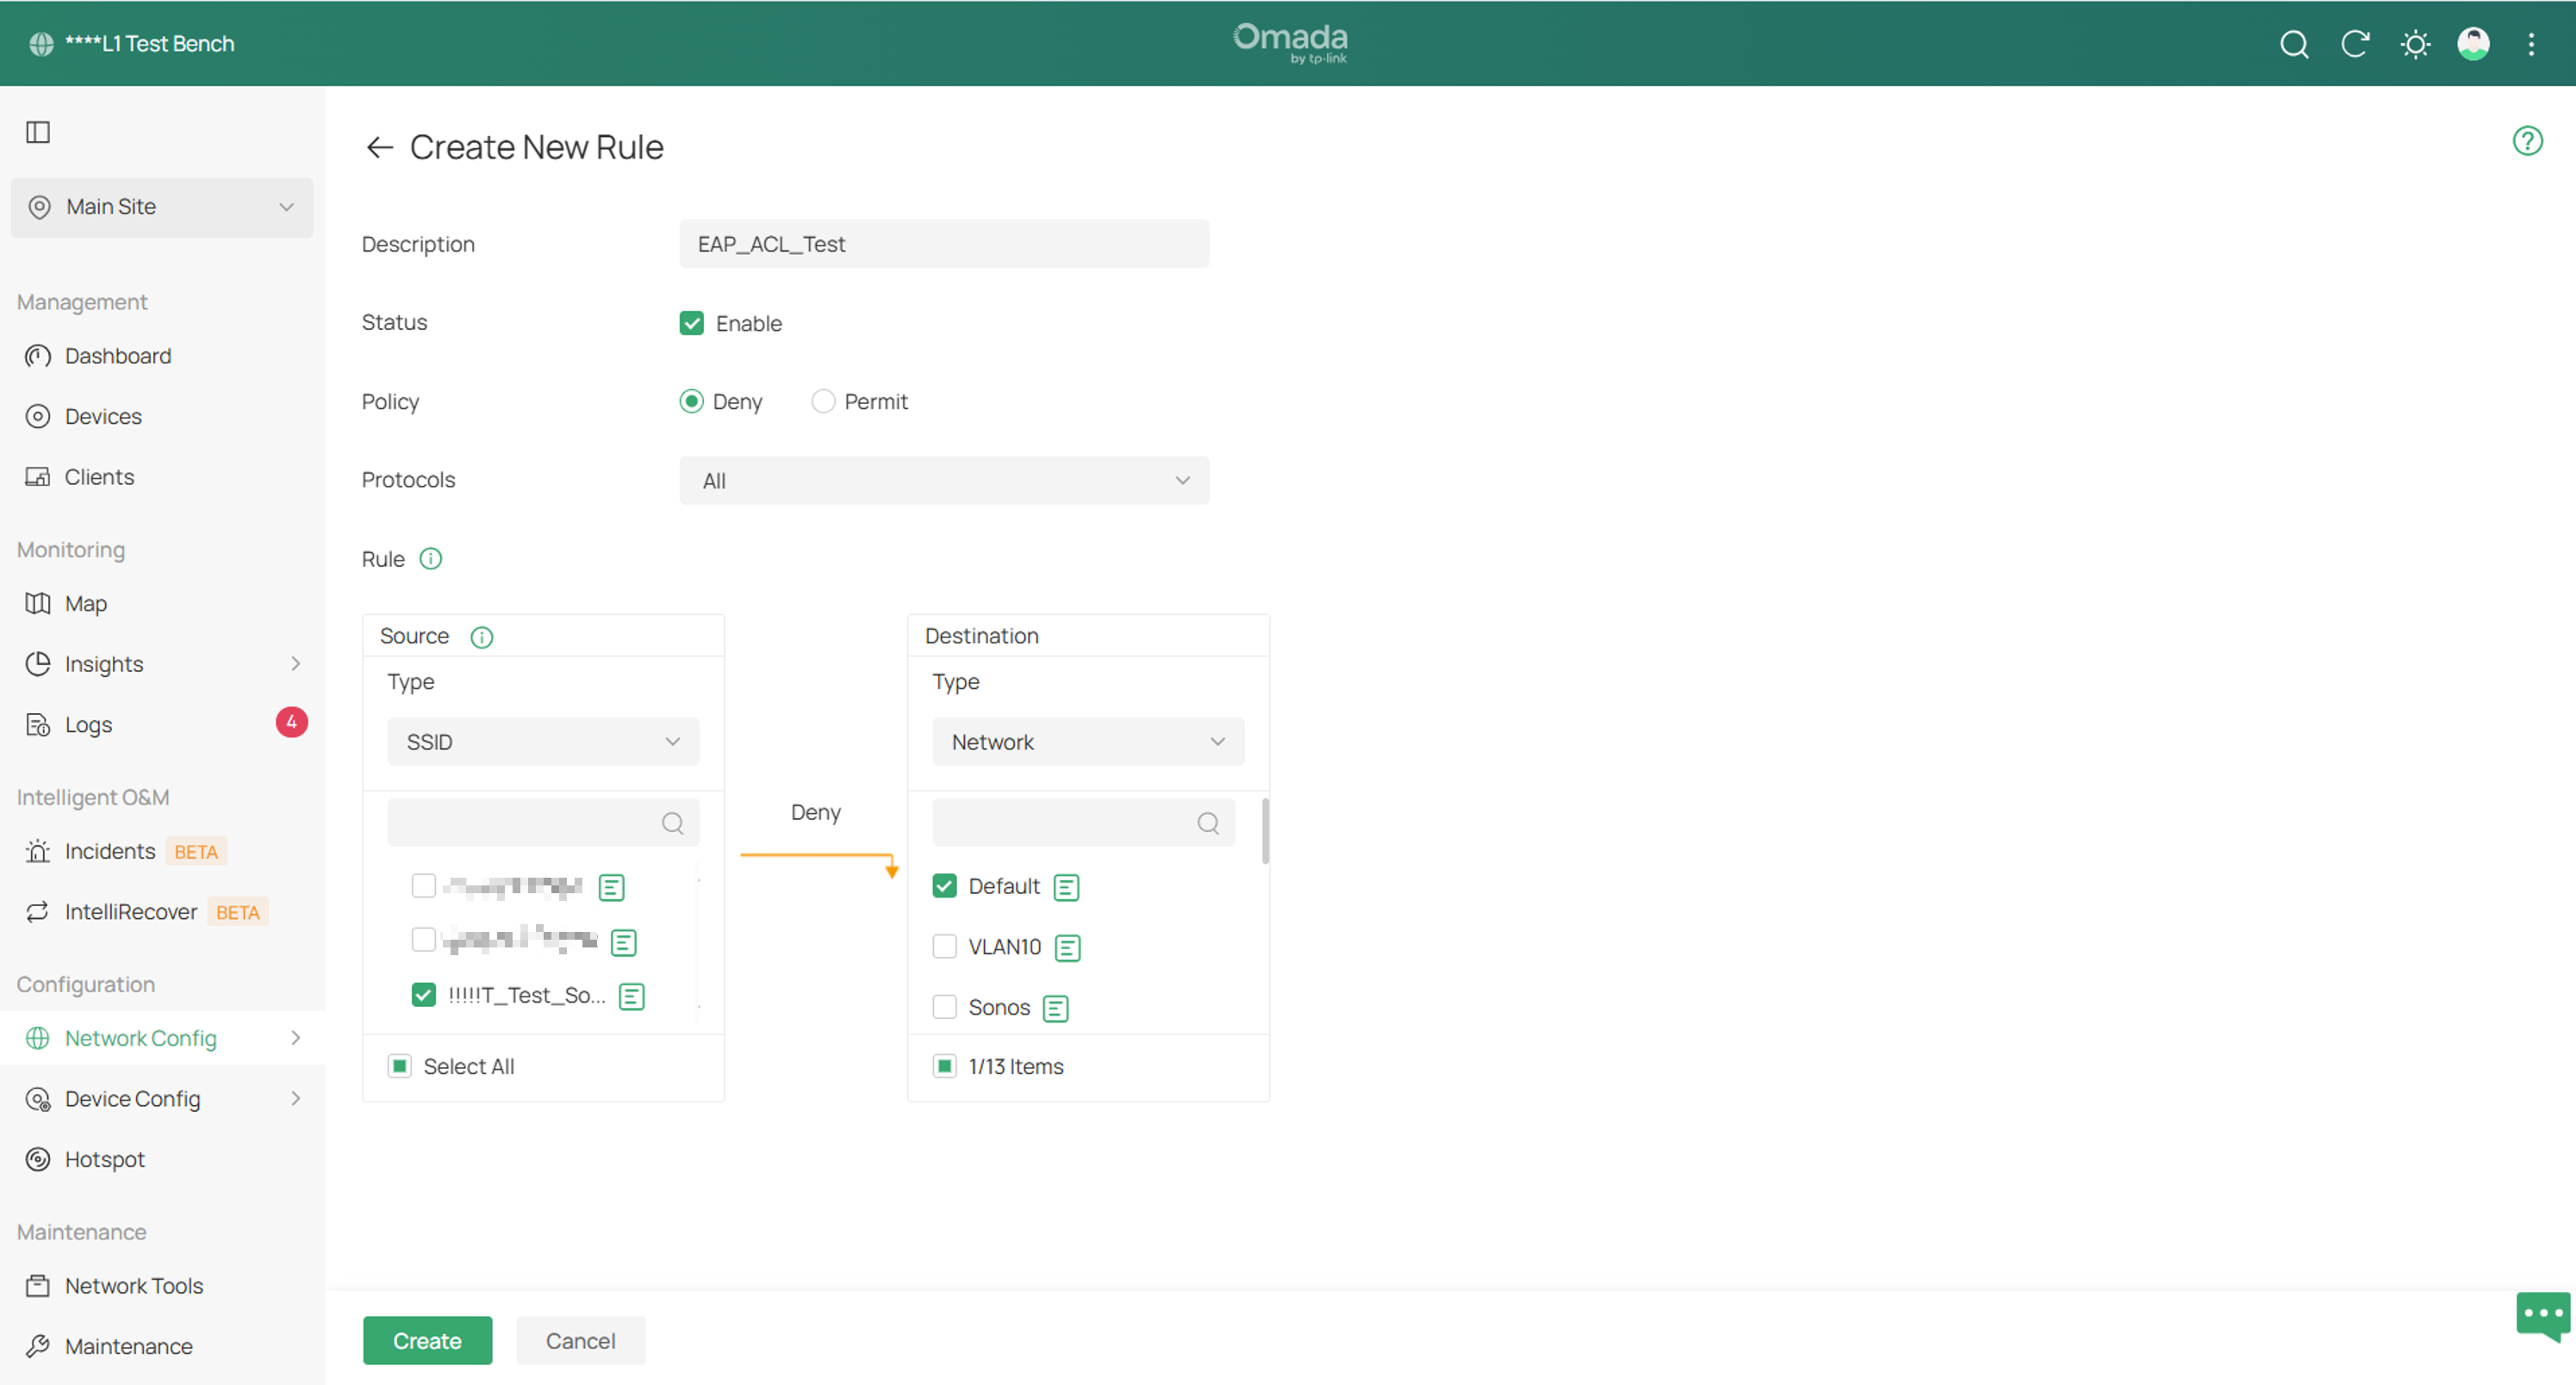Screen dimensions: 2576x1385
Task: Click the Description input field
Action: coord(944,244)
